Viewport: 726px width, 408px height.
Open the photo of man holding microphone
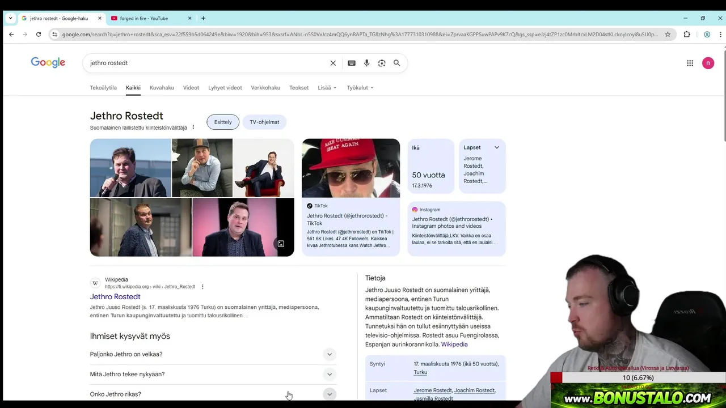point(130,168)
